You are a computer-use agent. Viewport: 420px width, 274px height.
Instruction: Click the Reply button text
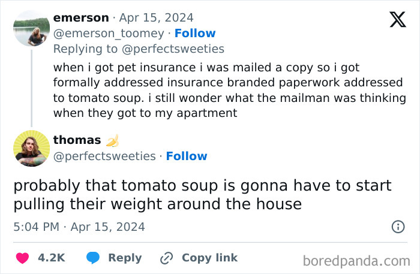(x=125, y=258)
